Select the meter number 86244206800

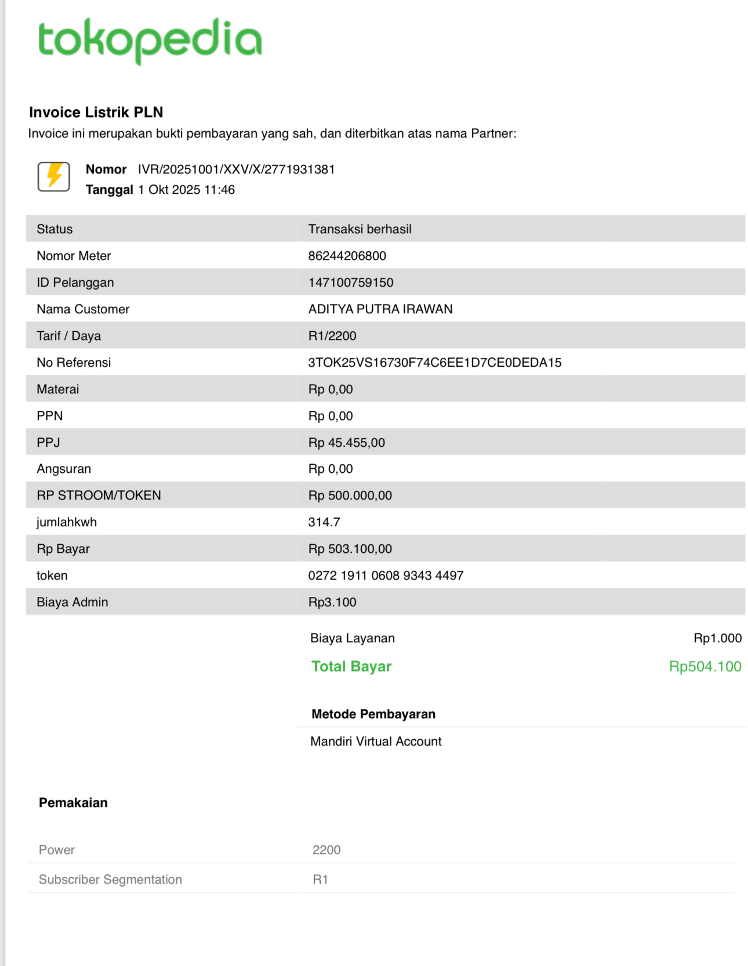click(x=347, y=256)
